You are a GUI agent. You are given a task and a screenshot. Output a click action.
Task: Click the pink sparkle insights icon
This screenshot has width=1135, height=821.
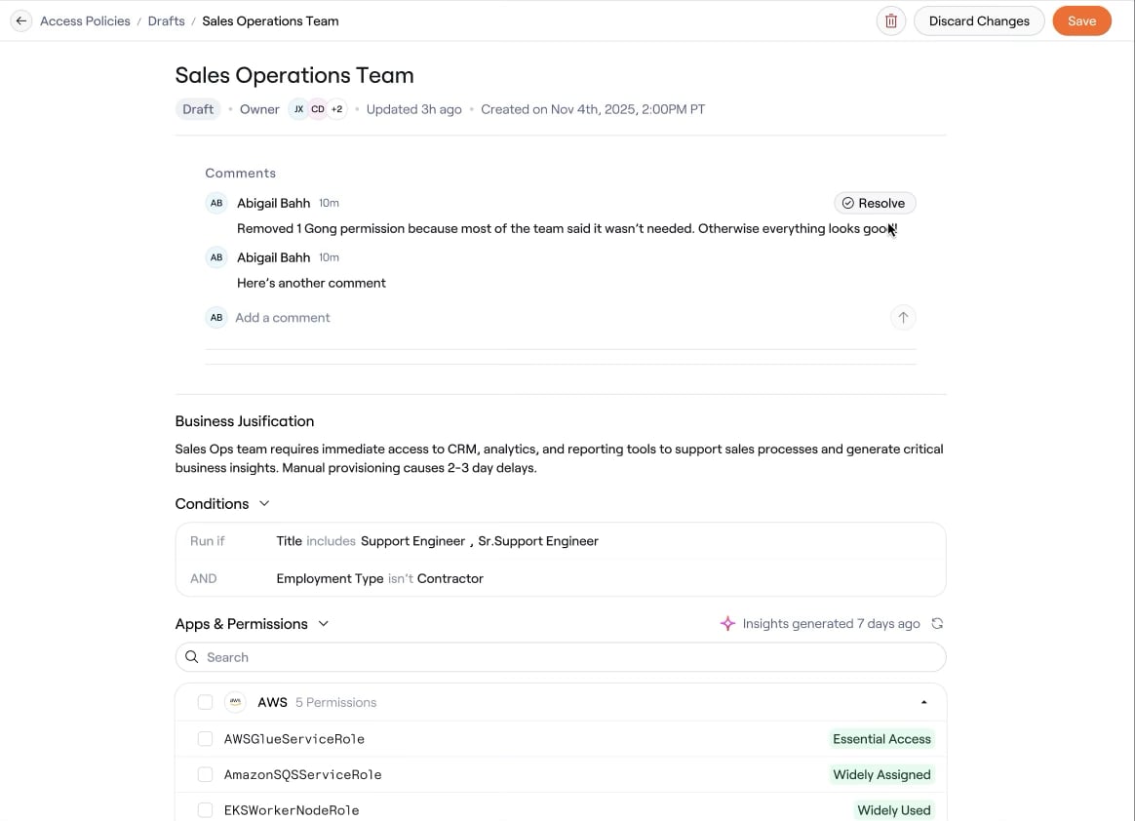[727, 623]
